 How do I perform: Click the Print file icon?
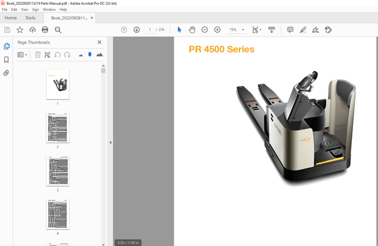[x=45, y=30]
